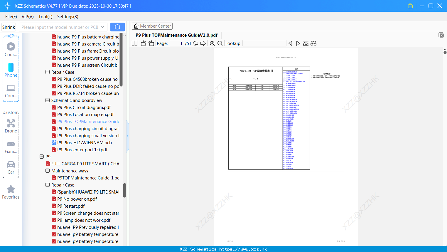Collapse Maintenance ways folder
Screen dimensions: 447x252
(48, 171)
